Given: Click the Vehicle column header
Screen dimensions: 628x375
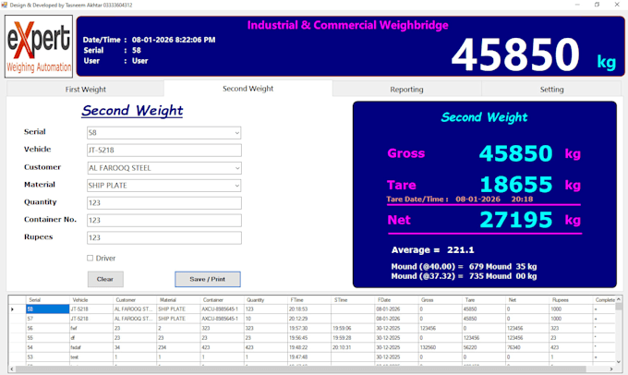Looking at the screenshot, I should coord(91,300).
